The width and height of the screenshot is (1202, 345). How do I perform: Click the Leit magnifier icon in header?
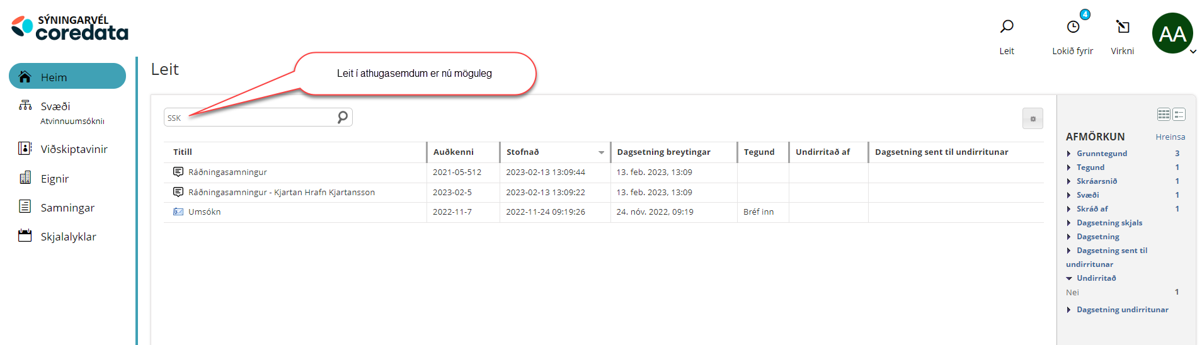coord(1007,26)
